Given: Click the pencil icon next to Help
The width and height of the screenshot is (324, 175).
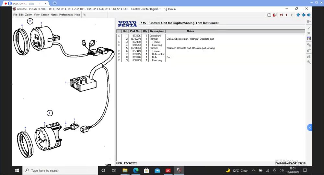Looking at the screenshot, I should [84, 15].
